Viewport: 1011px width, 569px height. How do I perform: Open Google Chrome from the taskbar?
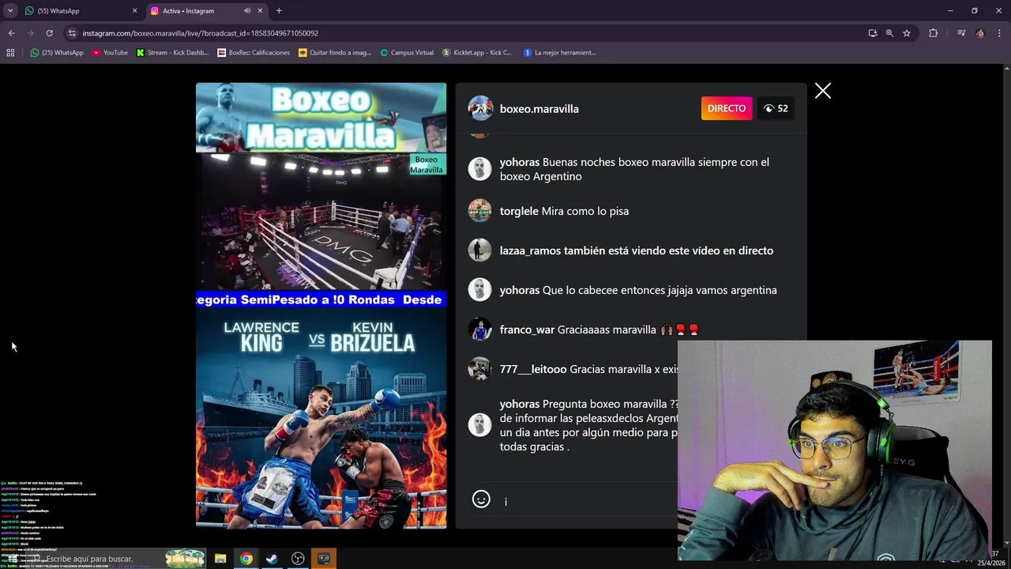pyautogui.click(x=246, y=559)
